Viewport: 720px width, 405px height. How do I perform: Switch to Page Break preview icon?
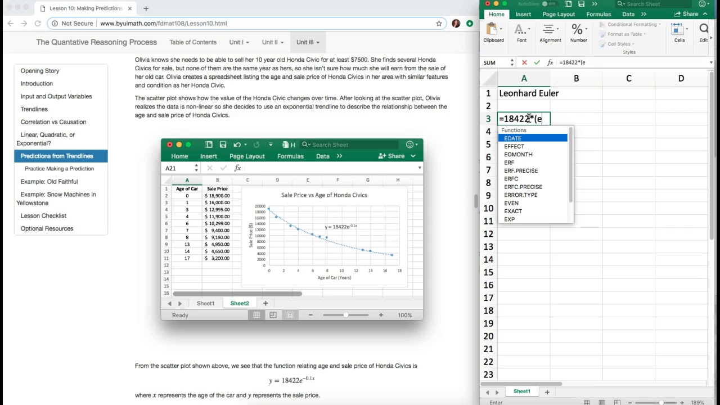[x=616, y=402]
